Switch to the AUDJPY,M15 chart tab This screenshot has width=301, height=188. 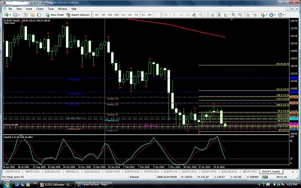132,172
